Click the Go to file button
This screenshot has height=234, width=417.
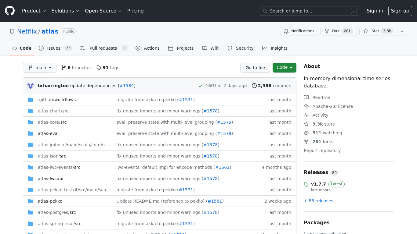[x=255, y=68]
